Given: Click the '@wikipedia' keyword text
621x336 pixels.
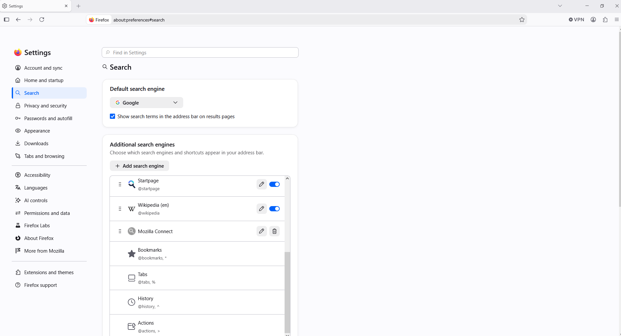Looking at the screenshot, I should (149, 213).
